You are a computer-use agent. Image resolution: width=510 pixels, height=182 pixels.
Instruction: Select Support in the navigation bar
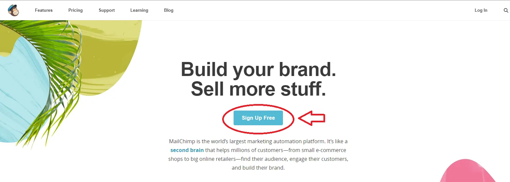[107, 10]
